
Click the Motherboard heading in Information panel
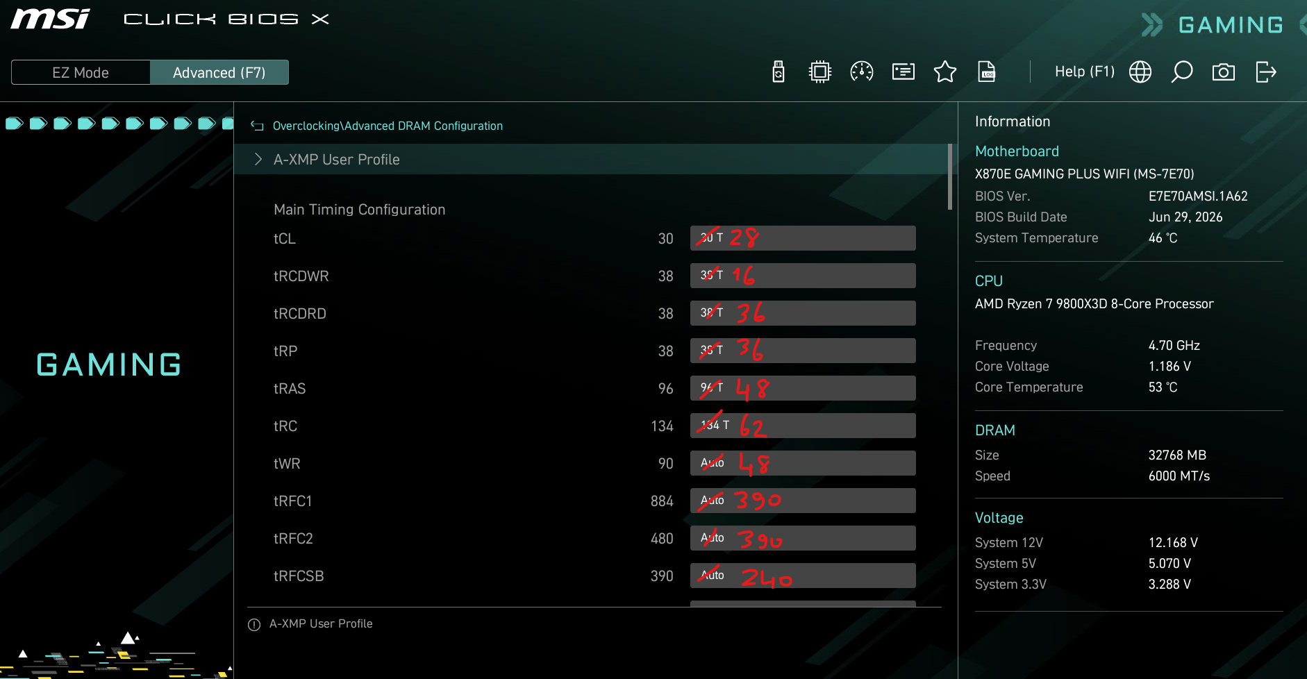point(1017,151)
